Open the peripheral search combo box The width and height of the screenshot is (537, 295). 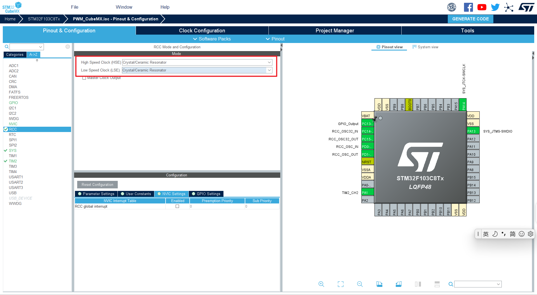point(27,47)
